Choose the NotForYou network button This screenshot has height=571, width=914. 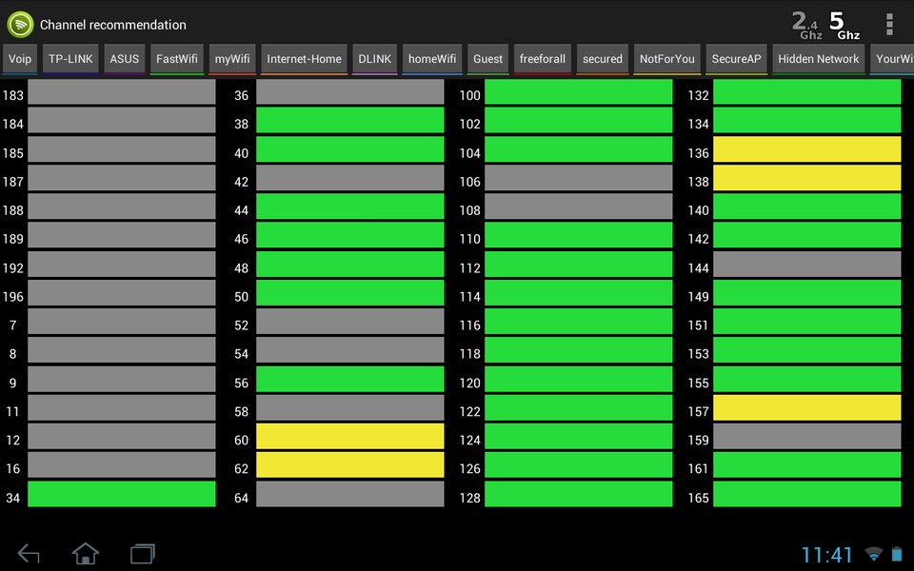666,59
